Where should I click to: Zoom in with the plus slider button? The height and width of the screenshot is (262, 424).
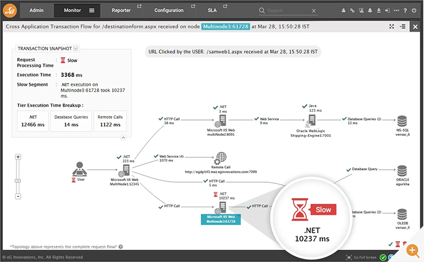pyautogui.click(x=18, y=157)
